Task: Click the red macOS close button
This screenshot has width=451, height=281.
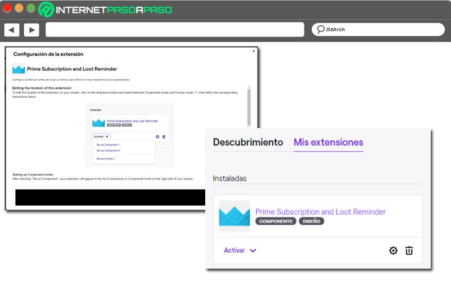Action: point(7,8)
